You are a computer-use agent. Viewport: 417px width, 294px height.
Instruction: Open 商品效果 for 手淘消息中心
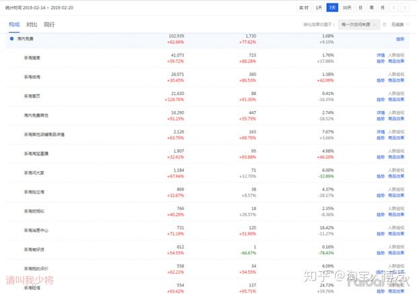coord(396,233)
